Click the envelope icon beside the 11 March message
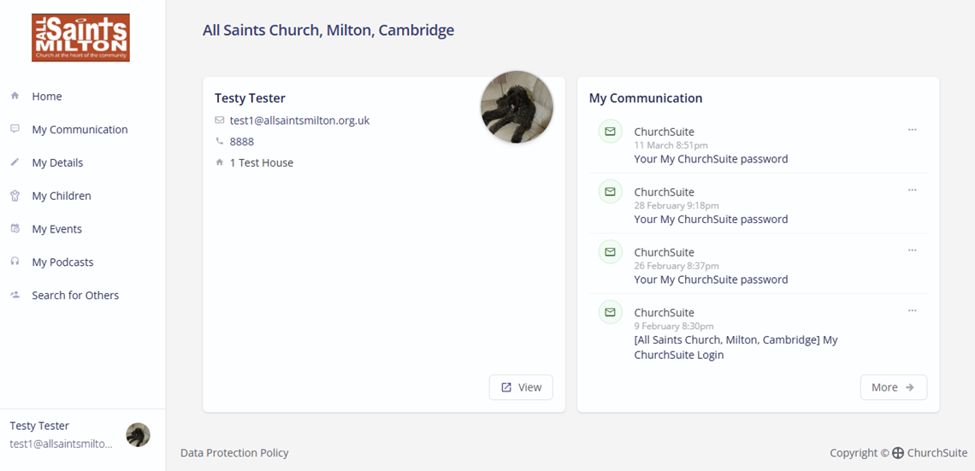Image resolution: width=975 pixels, height=471 pixels. [x=610, y=132]
